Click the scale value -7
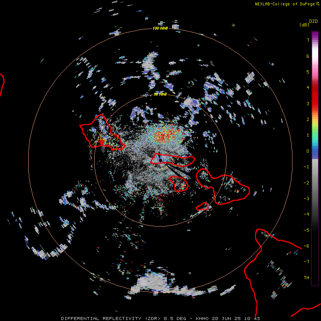Screen dimensions: 321x321 coord(306,262)
